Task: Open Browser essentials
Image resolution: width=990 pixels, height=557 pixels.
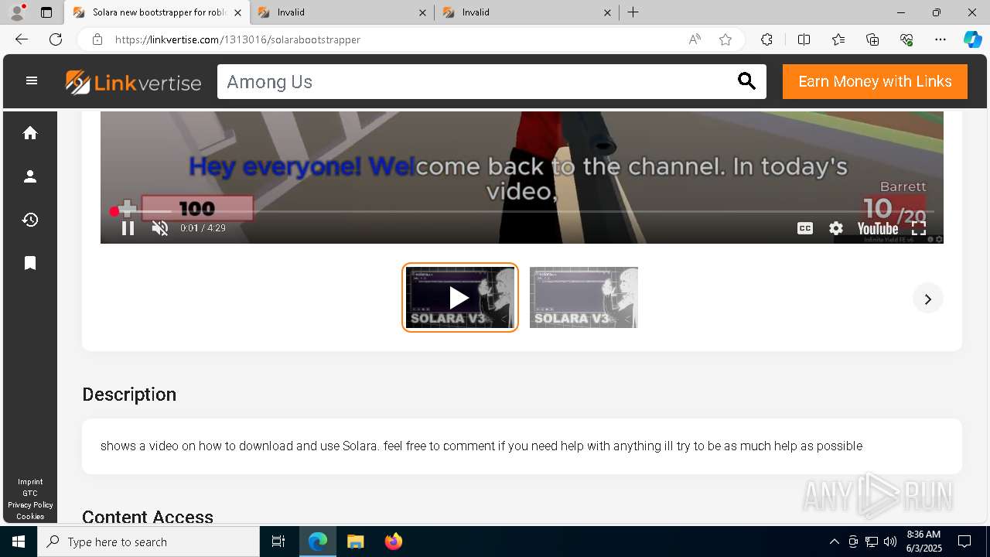Action: (906, 39)
